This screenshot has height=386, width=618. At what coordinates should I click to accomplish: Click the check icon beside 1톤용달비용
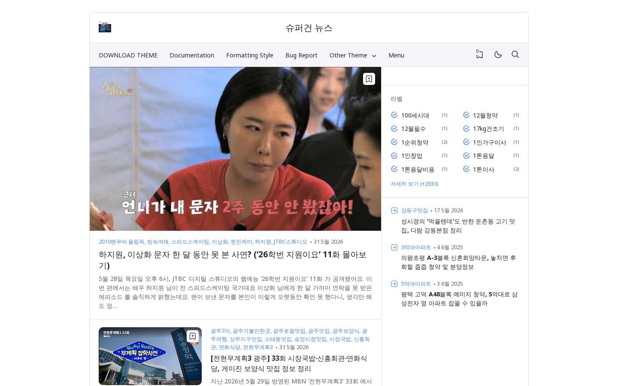(x=394, y=169)
